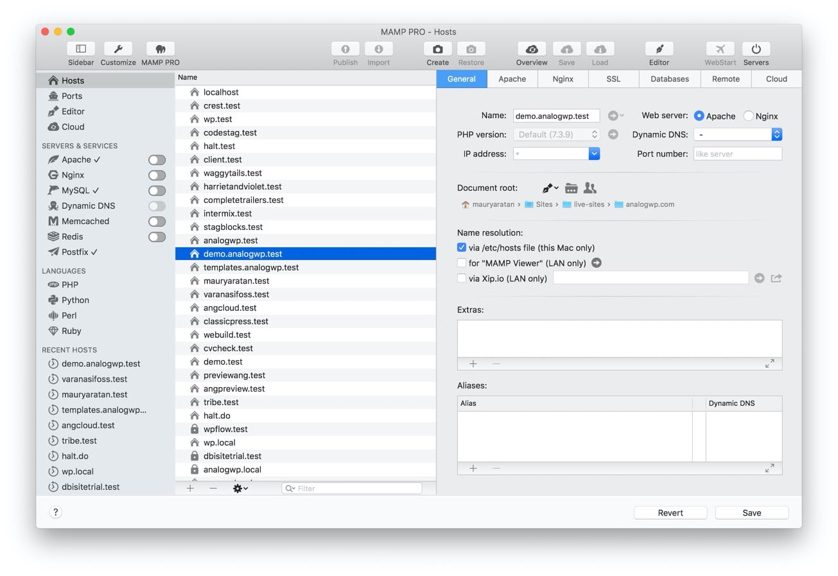The image size is (838, 576).
Task: Open the cloud Overview icon
Action: [532, 49]
